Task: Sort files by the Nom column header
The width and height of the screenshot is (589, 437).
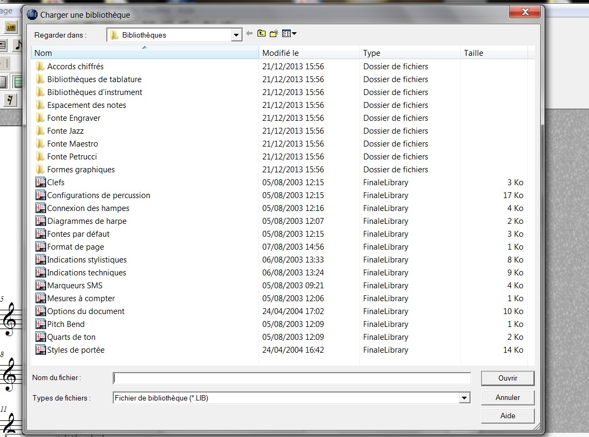Action: pyautogui.click(x=145, y=53)
